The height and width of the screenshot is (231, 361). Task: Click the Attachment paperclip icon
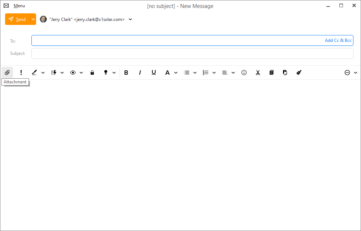click(x=7, y=73)
